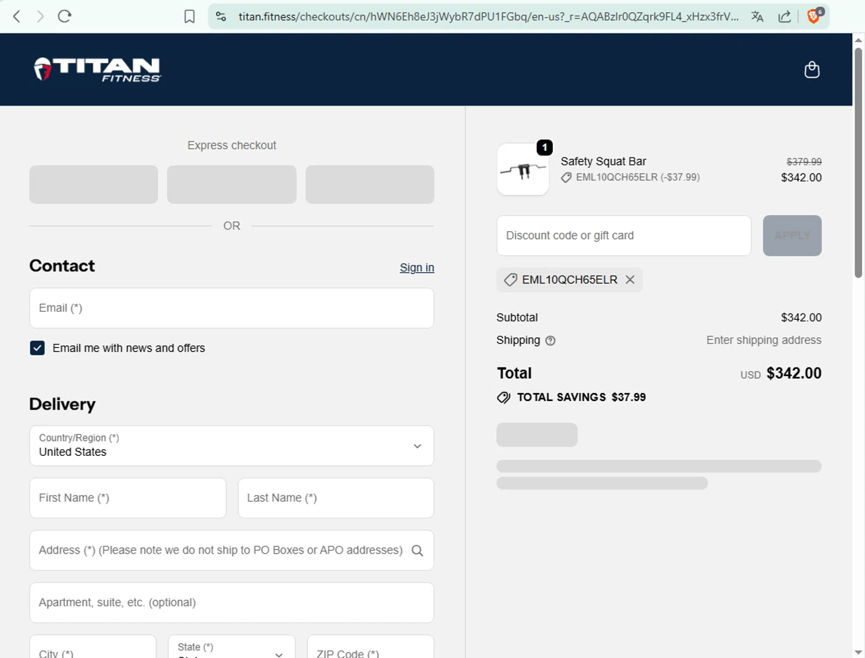Click the Safety Squat Bar thumbnail
This screenshot has height=658, width=865.
(523, 169)
